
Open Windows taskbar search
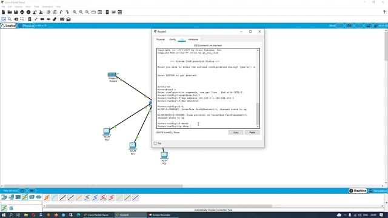[x=11, y=215]
